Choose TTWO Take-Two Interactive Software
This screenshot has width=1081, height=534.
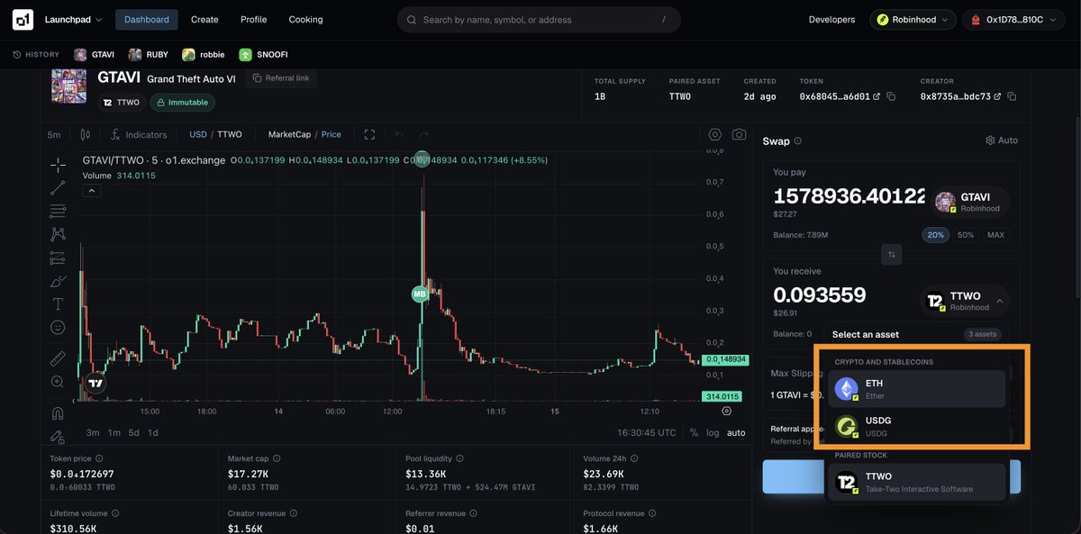[917, 482]
